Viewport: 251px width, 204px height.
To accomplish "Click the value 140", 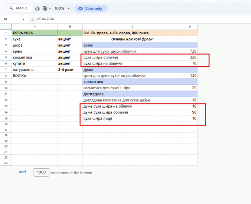I will click(190, 76).
